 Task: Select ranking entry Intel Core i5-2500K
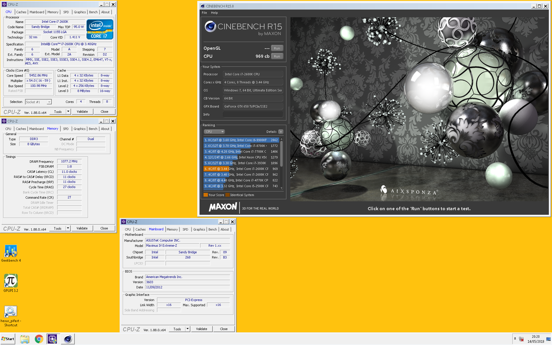241,186
